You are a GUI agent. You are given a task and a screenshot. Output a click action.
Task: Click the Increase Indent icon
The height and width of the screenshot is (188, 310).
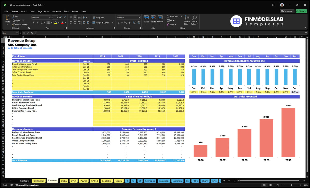[x=88, y=23]
